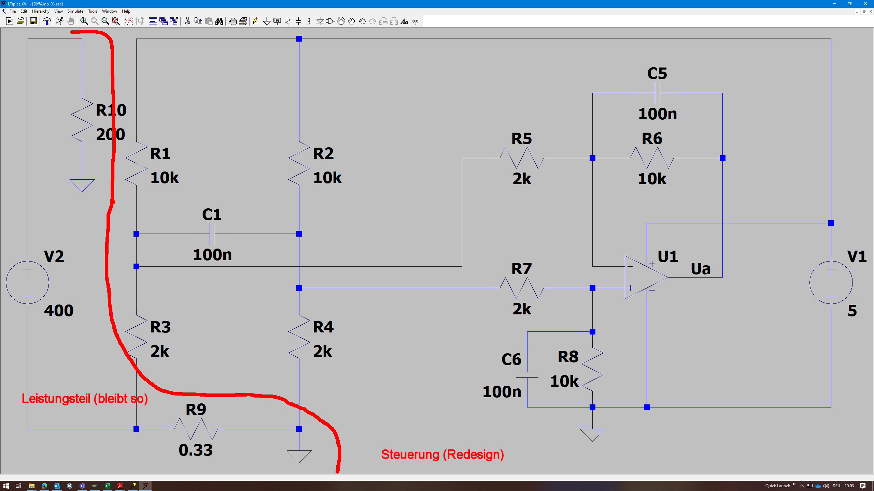Click the volume icon in system tray

pos(826,486)
